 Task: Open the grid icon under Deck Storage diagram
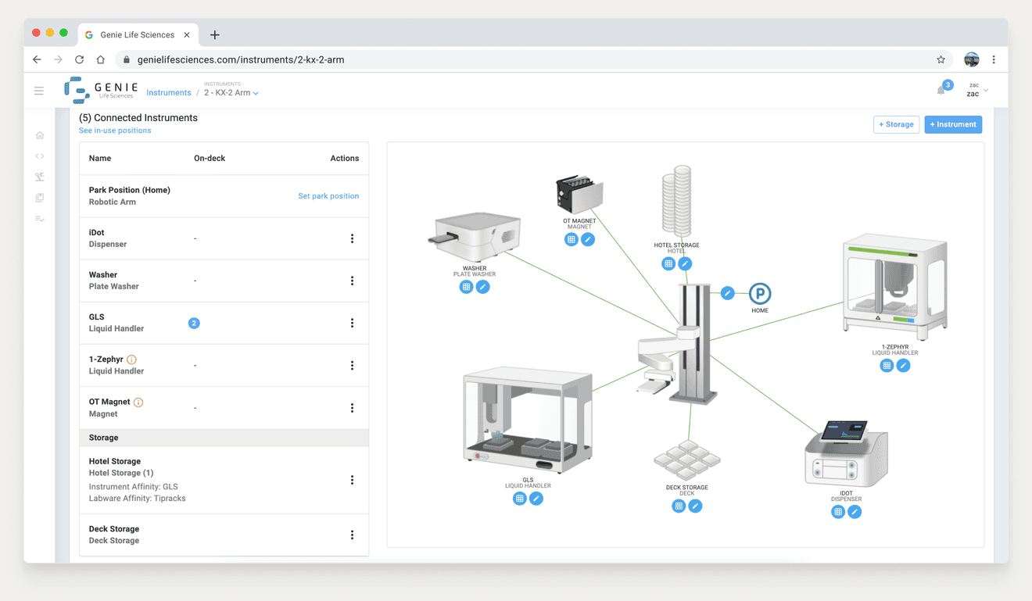679,506
